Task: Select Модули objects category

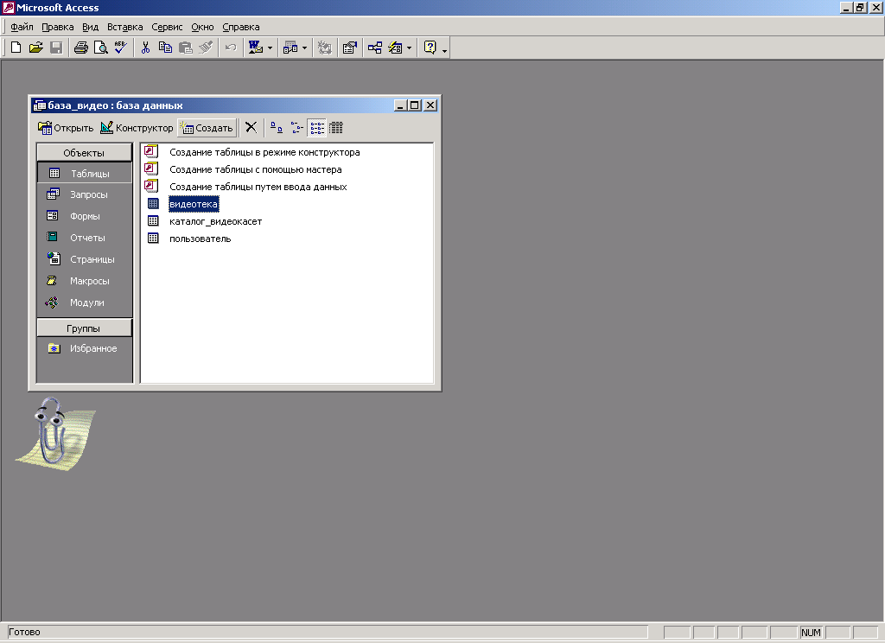Action: click(x=84, y=302)
